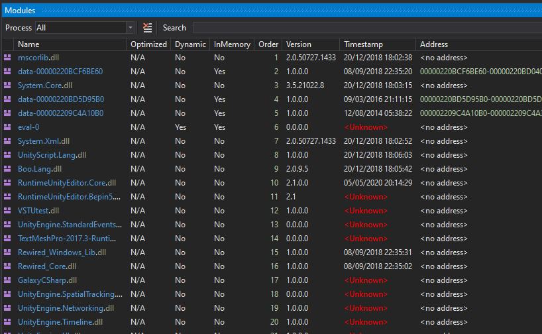
Task: Click the module icon beside UnityEngine.StandardEvents
Action: pyautogui.click(x=7, y=225)
